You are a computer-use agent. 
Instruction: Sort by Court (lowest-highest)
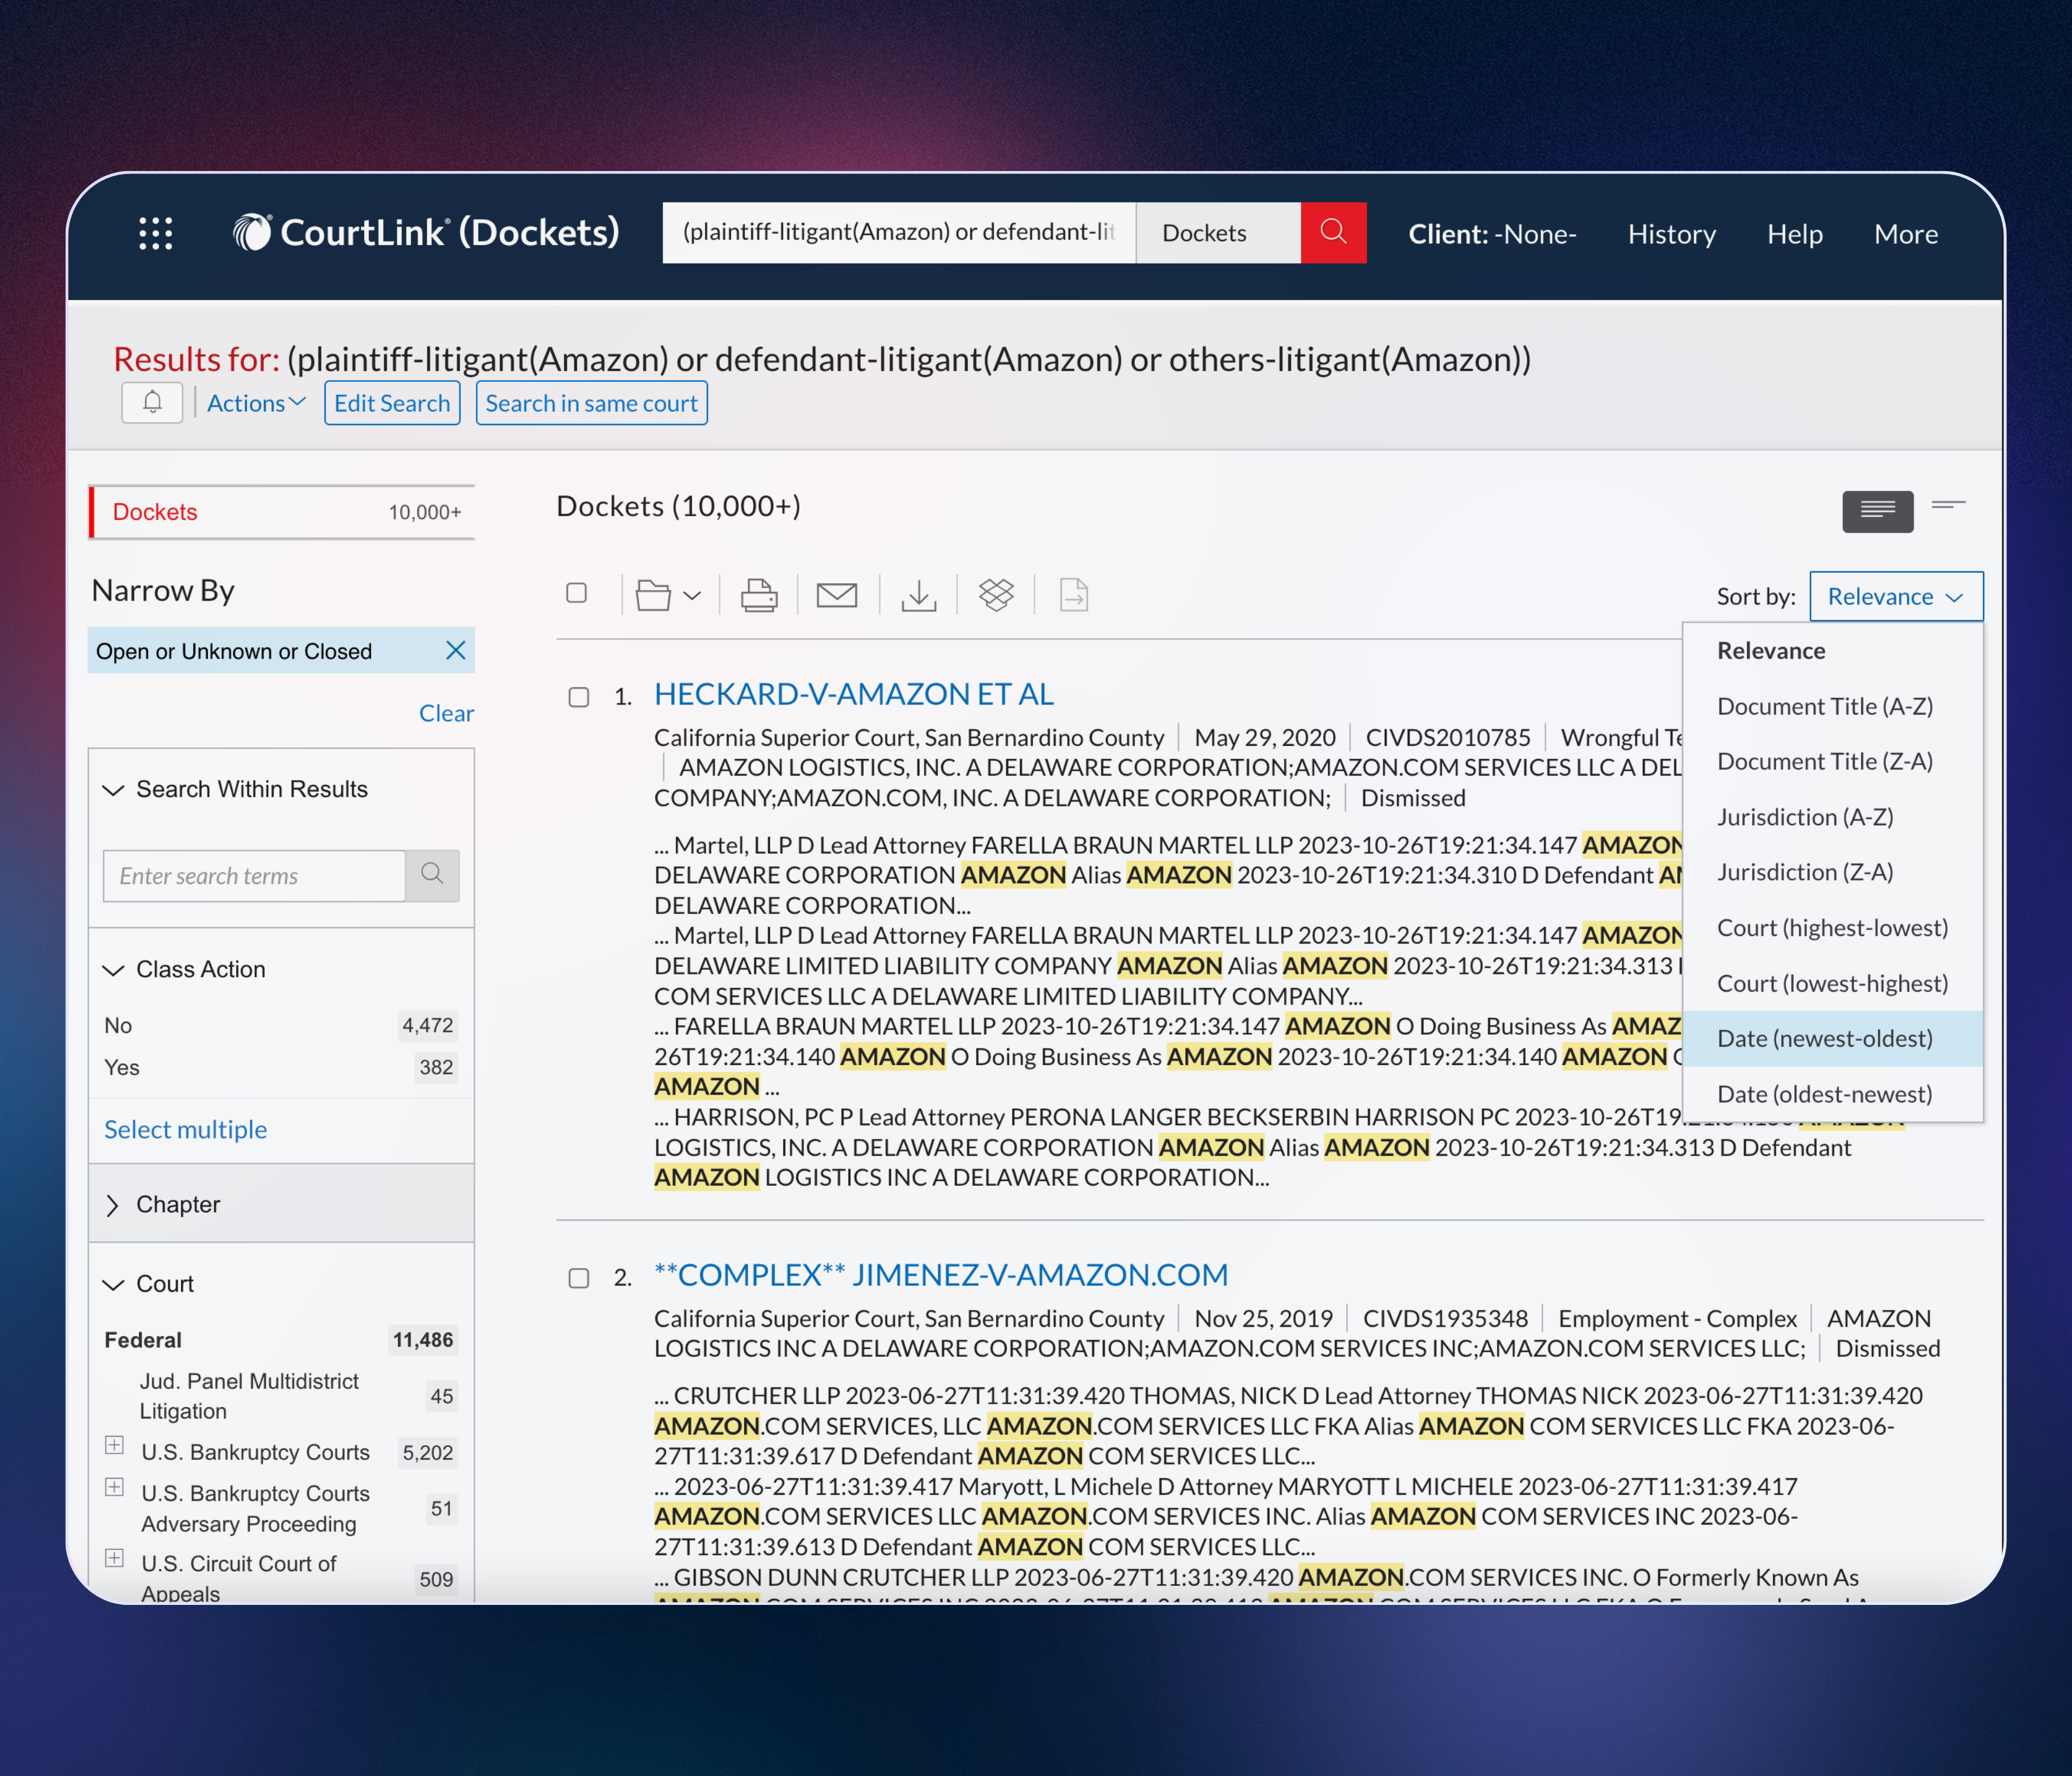(x=1833, y=983)
